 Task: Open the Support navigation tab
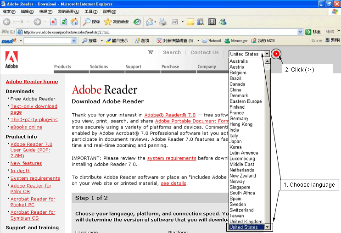tap(134, 67)
